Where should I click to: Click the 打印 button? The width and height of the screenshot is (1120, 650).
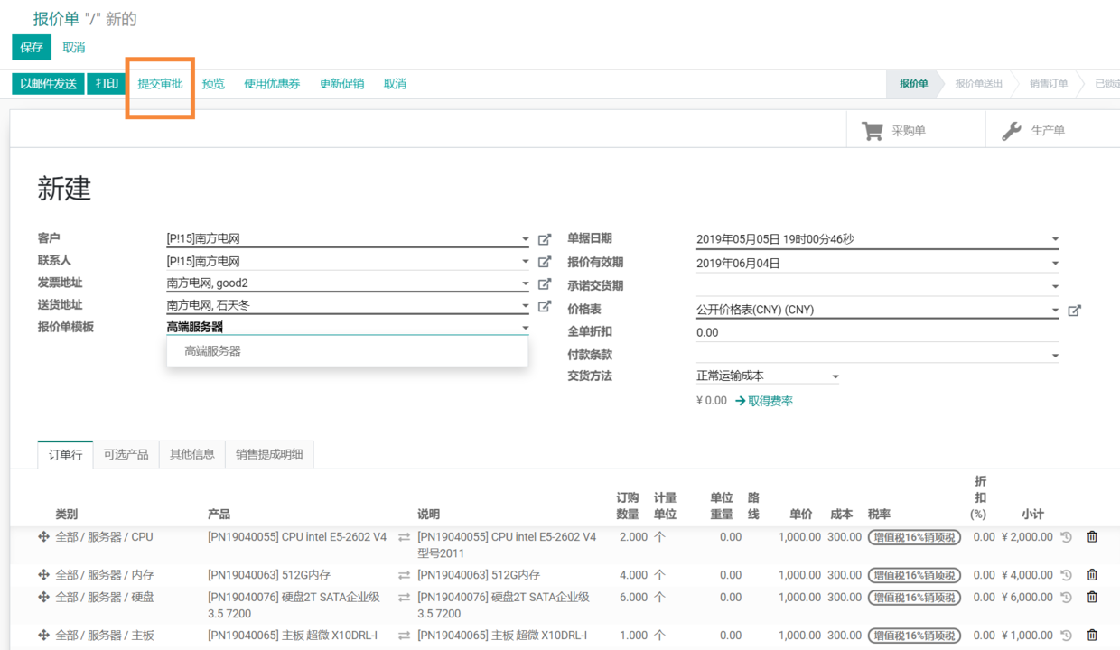click(107, 84)
